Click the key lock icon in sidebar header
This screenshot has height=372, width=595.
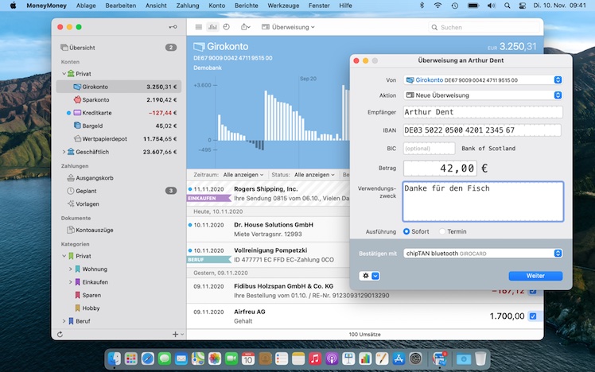(x=173, y=27)
